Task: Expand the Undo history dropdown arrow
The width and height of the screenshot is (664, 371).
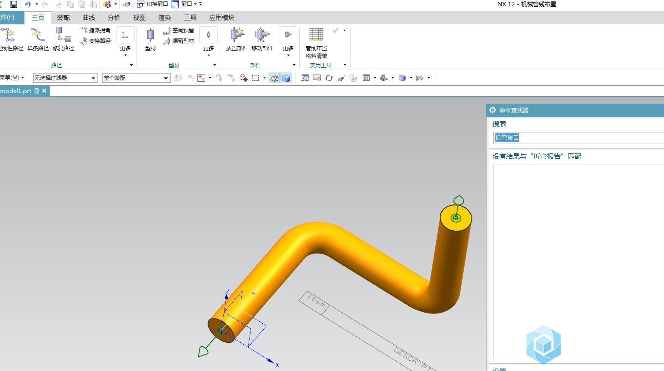Action: tap(37, 4)
